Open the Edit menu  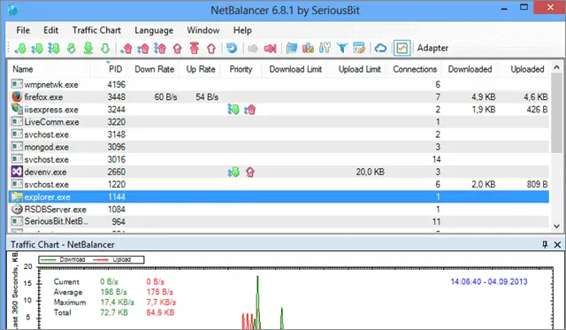tap(51, 30)
